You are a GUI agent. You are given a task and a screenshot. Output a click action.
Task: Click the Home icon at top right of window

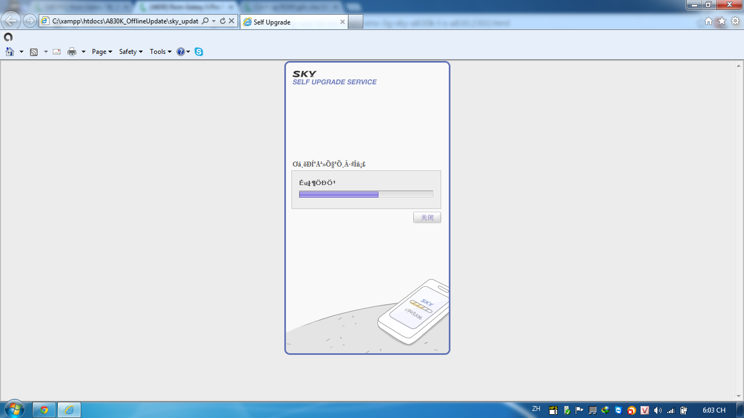[708, 21]
